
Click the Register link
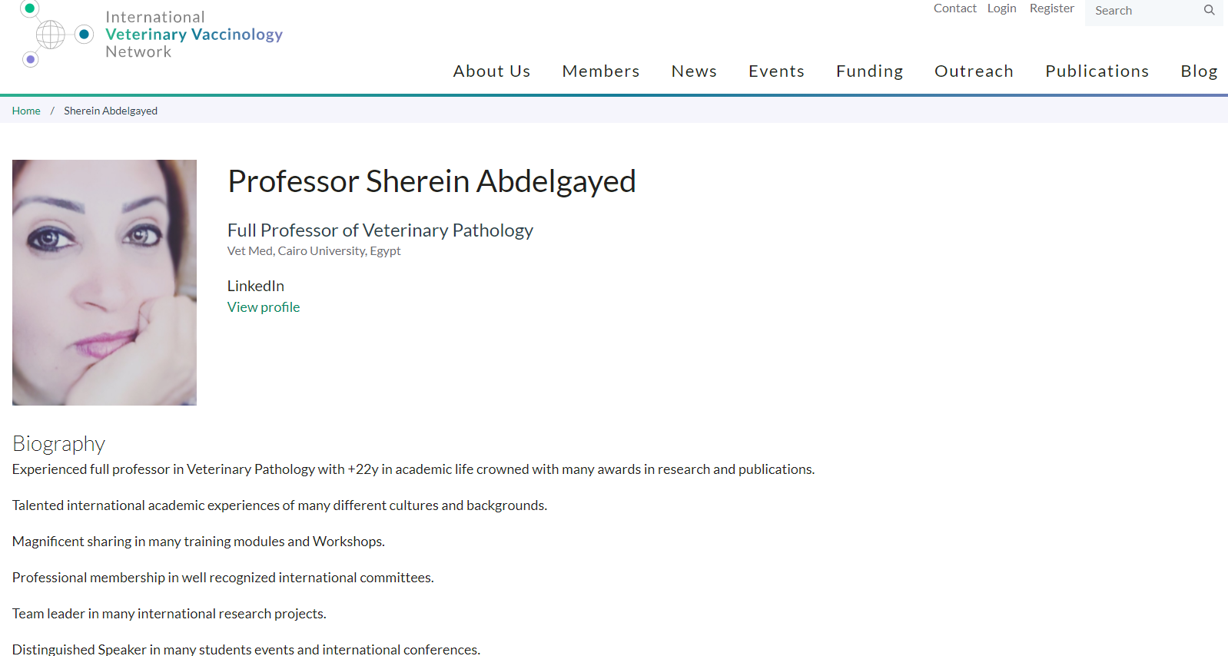[1051, 8]
